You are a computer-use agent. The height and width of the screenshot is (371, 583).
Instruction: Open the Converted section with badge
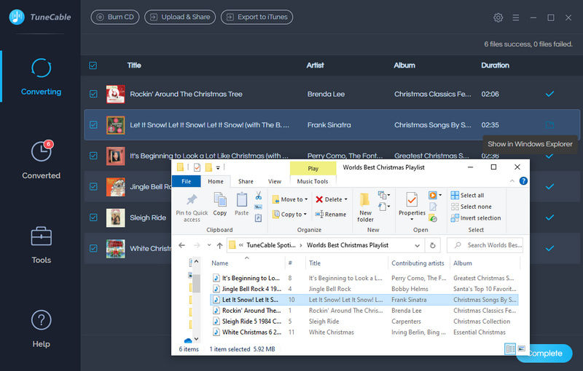(x=41, y=159)
